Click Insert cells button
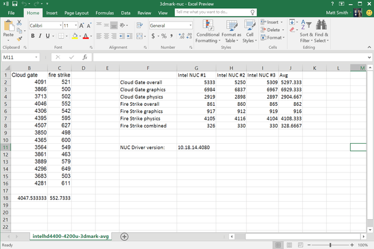 (272, 22)
